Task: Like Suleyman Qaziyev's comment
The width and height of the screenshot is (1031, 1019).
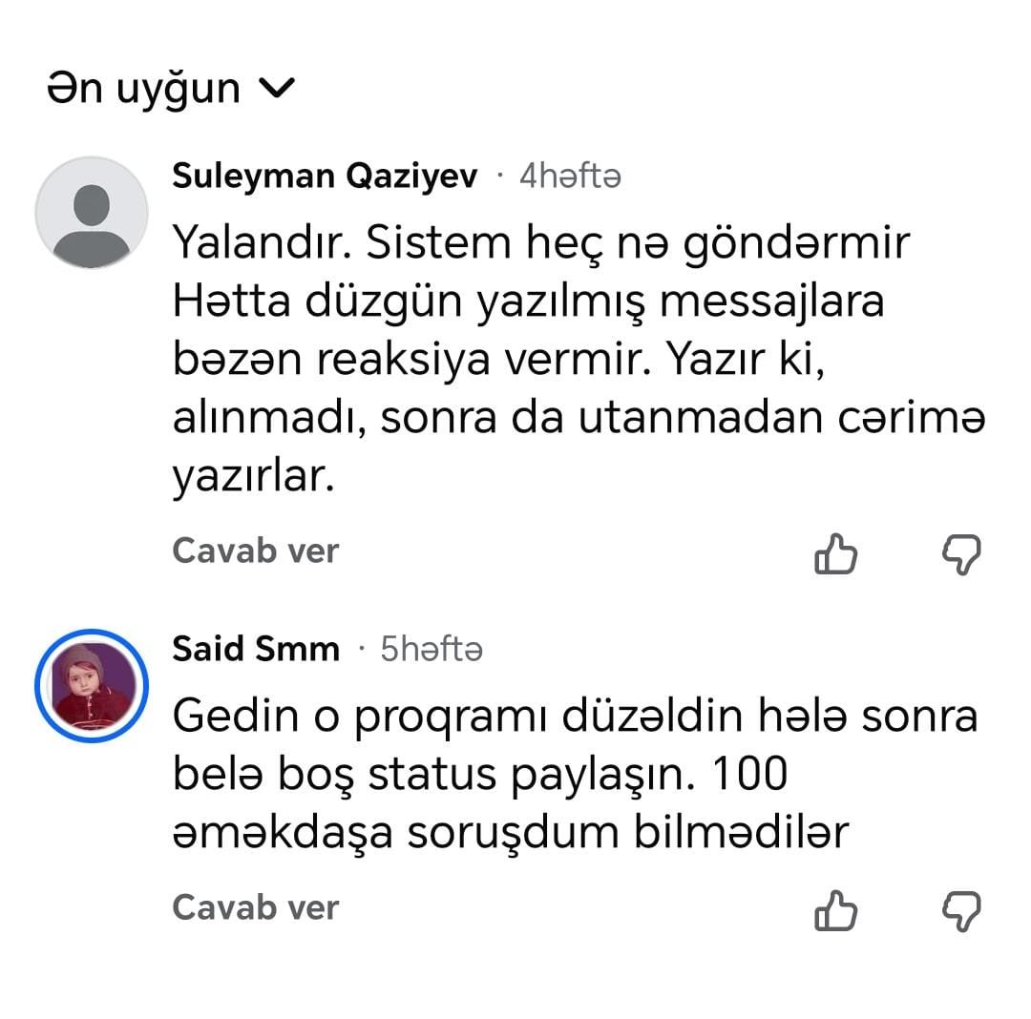Action: coord(835,553)
